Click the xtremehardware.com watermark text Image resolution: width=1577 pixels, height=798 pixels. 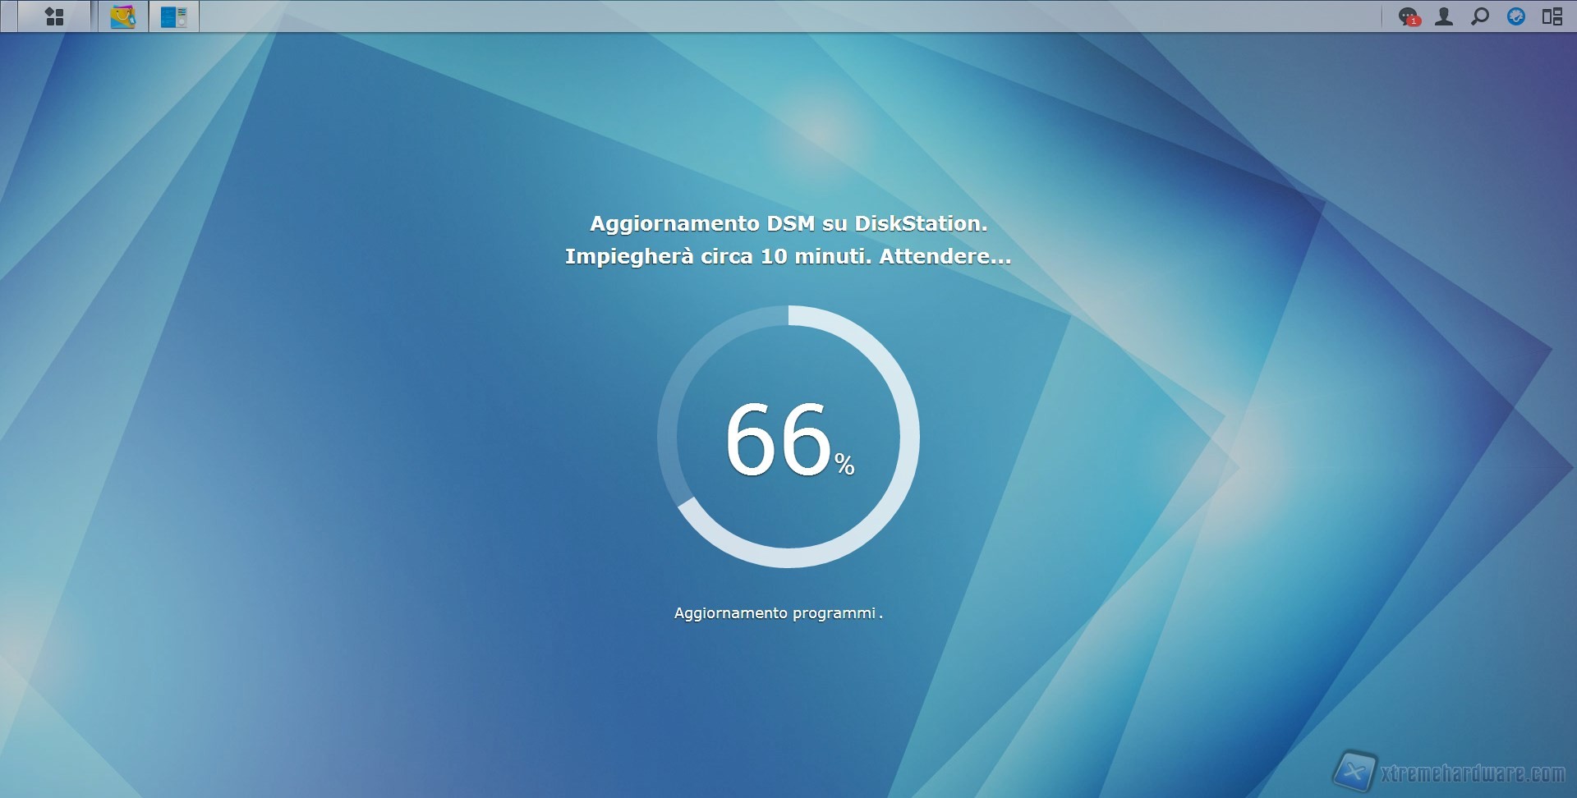[x=1473, y=773]
